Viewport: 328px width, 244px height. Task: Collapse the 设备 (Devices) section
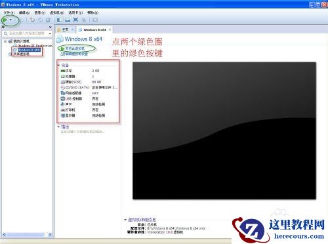[58, 65]
